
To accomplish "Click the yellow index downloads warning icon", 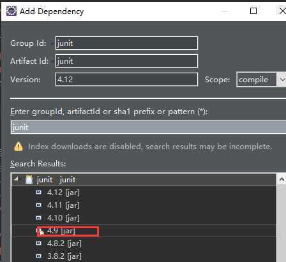I will coord(19,147).
